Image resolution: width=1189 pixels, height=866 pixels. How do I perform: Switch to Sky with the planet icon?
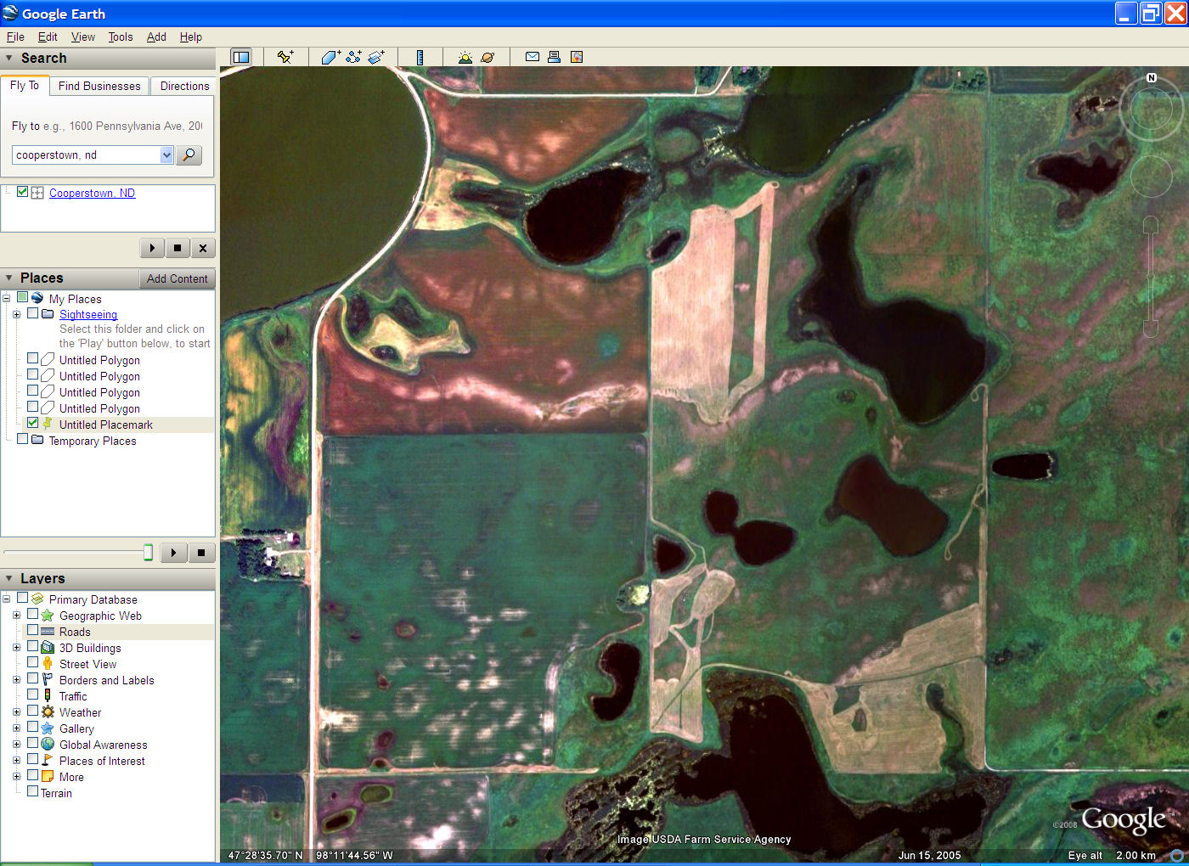tap(487, 57)
